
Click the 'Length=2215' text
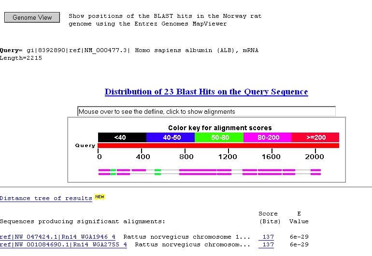click(21, 58)
